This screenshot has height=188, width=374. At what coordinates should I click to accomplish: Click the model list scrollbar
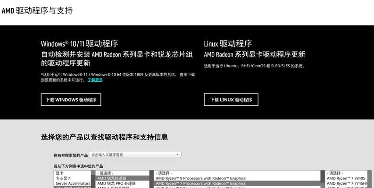369,179
